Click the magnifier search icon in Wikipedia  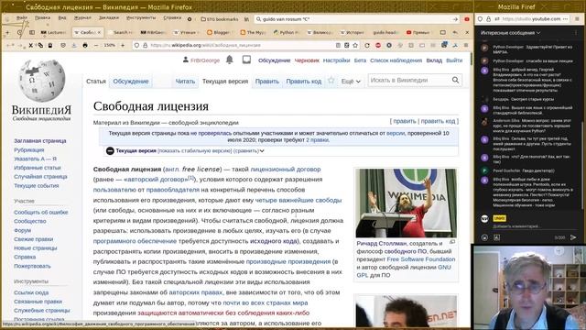coord(456,80)
